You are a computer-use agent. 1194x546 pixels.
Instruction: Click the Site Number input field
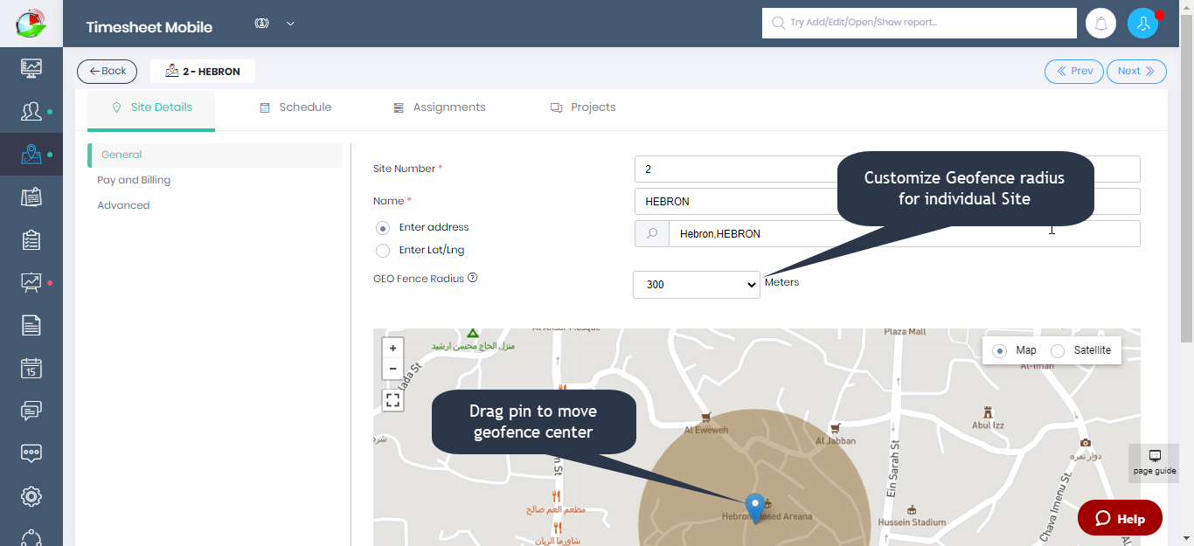click(x=887, y=169)
